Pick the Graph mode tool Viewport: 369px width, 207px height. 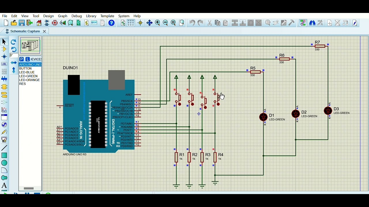4,110
